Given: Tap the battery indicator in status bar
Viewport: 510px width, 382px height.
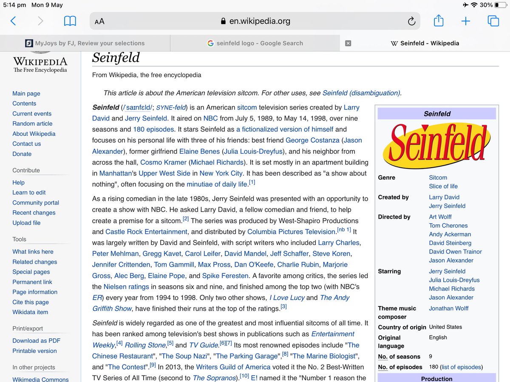Looking at the screenshot, I should [500, 5].
